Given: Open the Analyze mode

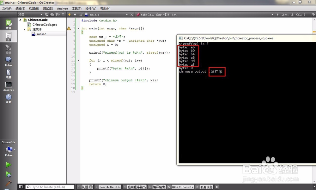Looking at the screenshot, I should point(9,86).
